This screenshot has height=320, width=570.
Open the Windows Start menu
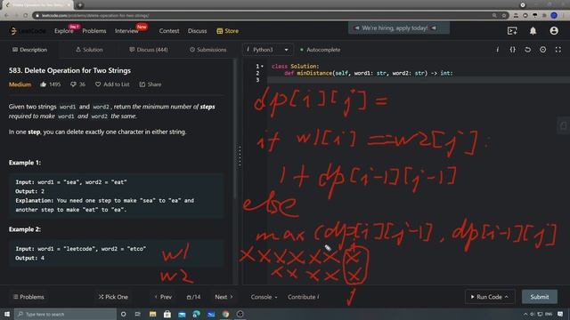coord(7,314)
